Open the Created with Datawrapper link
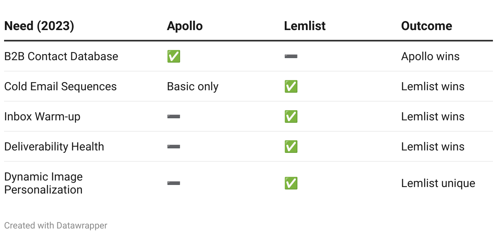 (56, 225)
